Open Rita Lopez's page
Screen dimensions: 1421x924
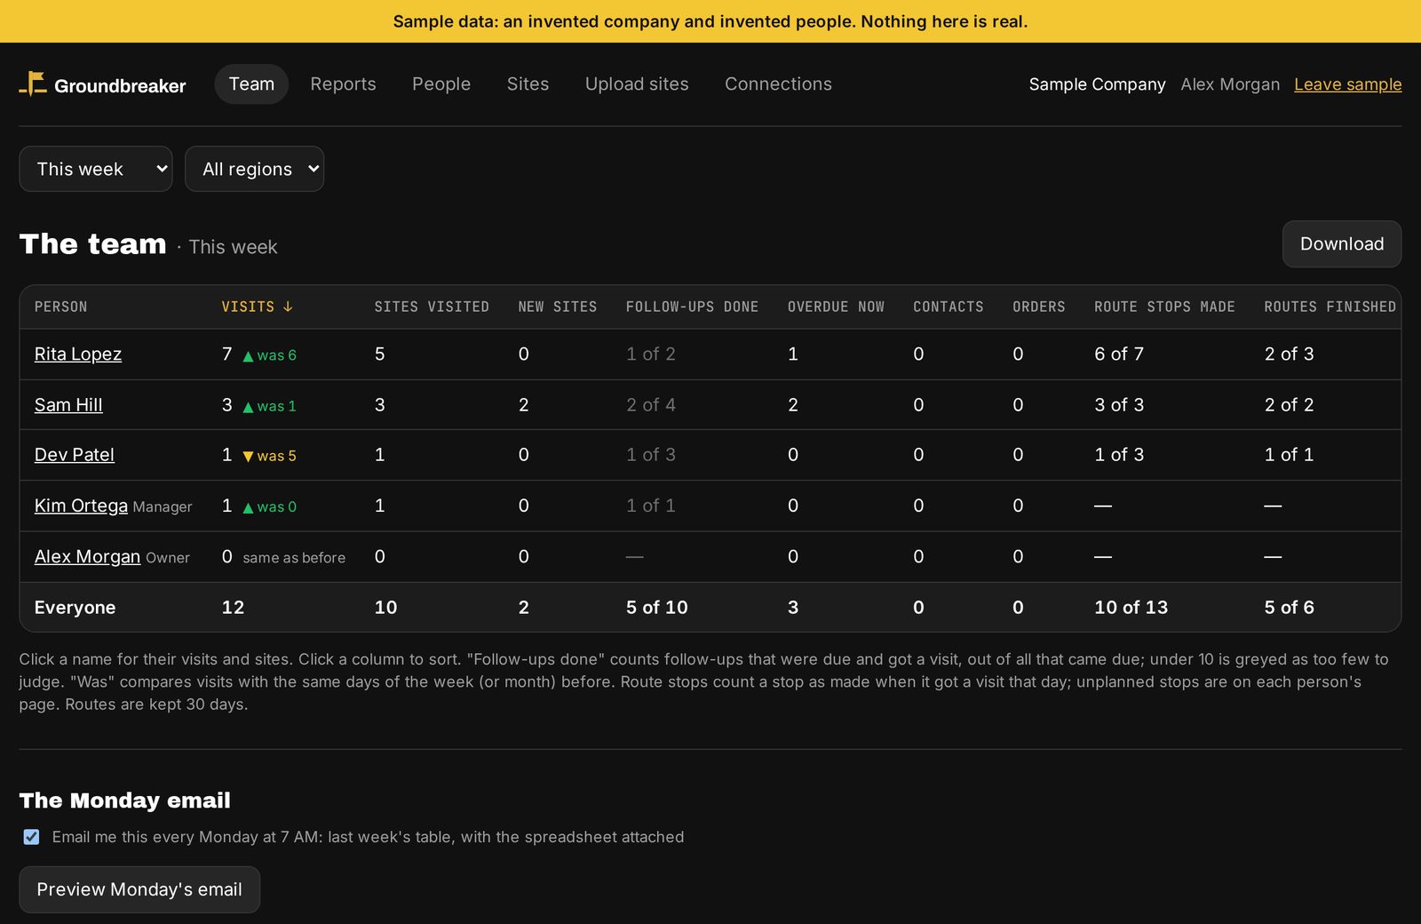point(78,354)
